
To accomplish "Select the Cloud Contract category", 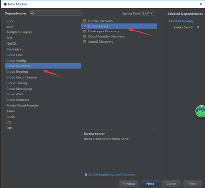I will coord(43,100).
